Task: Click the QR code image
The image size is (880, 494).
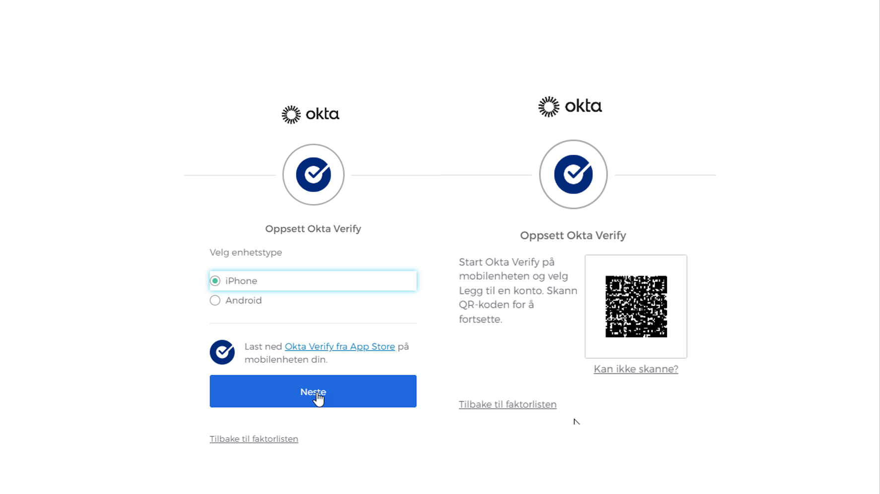Action: [636, 306]
